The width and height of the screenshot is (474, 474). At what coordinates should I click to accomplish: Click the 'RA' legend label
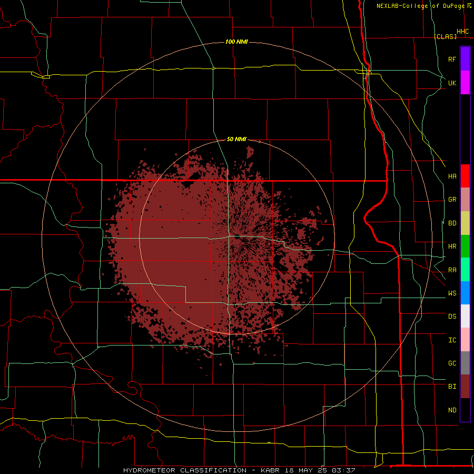[452, 270]
